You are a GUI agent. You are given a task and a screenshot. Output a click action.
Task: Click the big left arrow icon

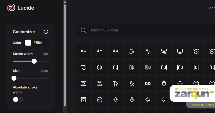(148, 100)
